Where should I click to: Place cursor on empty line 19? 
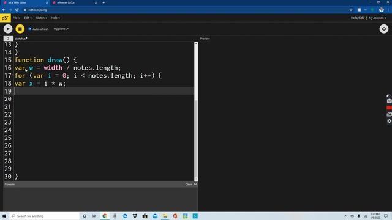(x=104, y=91)
